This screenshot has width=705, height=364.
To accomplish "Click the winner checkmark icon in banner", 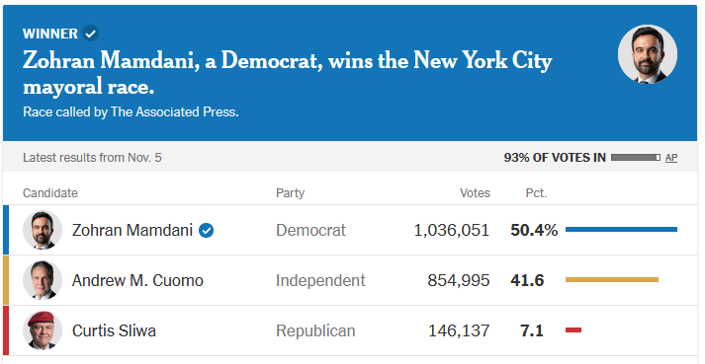I will click(91, 34).
